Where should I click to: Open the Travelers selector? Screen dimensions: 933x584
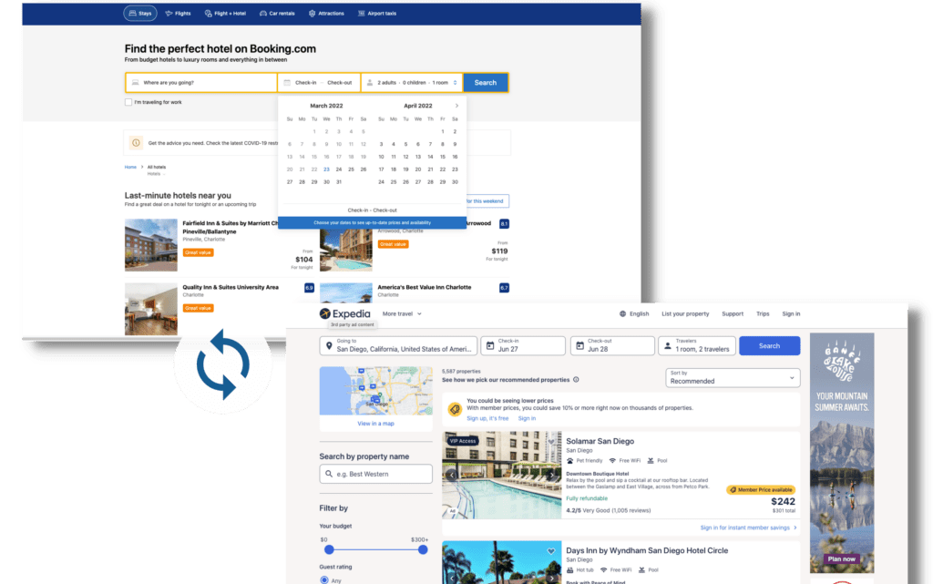(x=697, y=345)
